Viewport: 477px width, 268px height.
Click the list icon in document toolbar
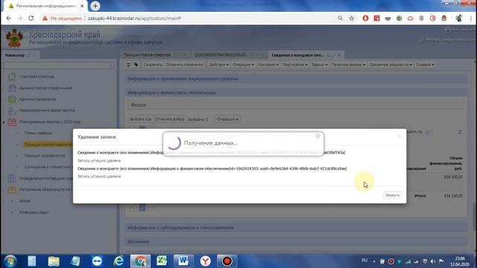128,65
